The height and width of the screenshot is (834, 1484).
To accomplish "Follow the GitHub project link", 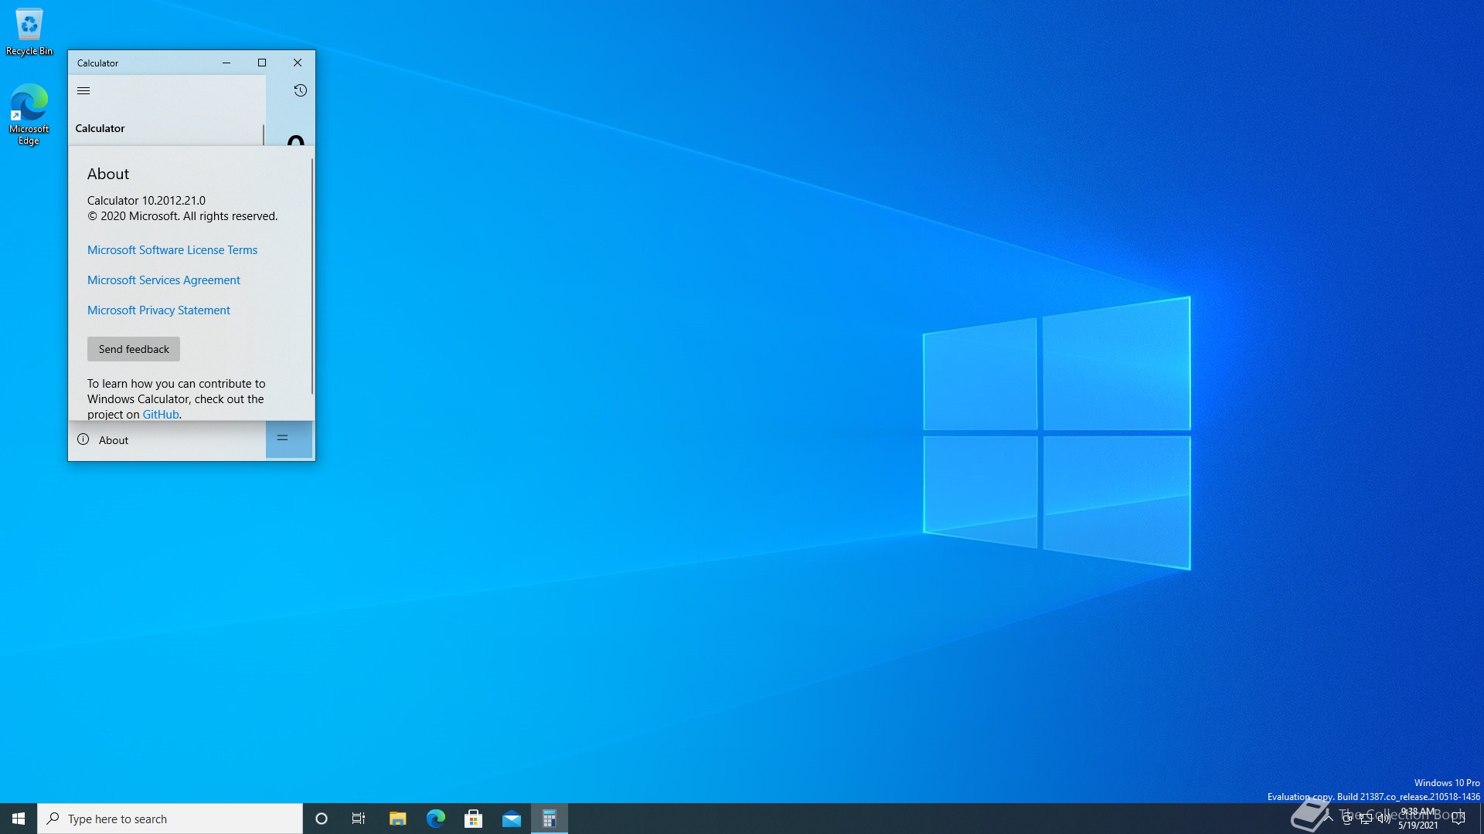I will [160, 415].
